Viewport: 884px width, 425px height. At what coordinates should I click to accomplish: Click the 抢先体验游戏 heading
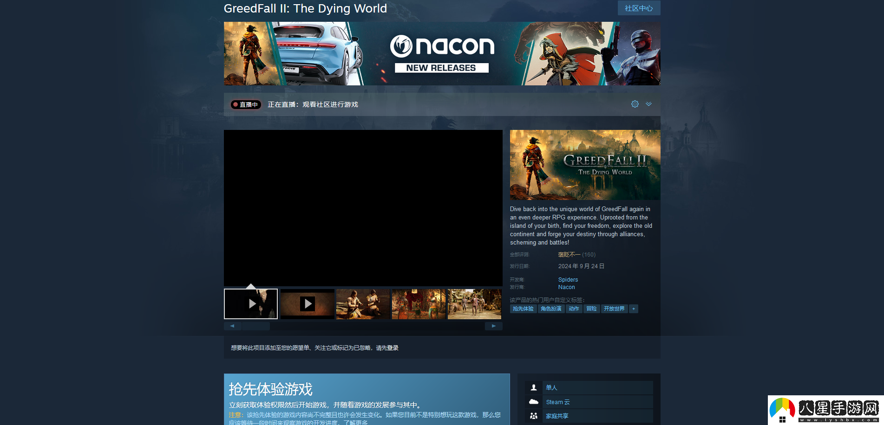pyautogui.click(x=271, y=389)
